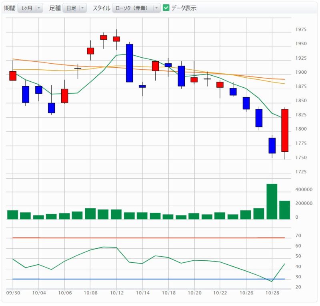Image resolution: width=320 pixels, height=306 pixels.
Task: Click the 10/20 date label
Action: click(x=194, y=293)
